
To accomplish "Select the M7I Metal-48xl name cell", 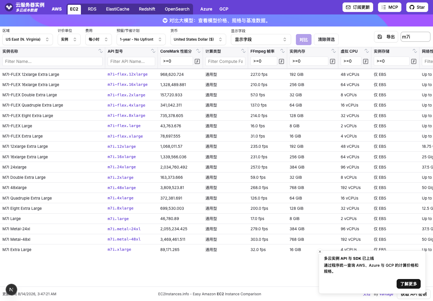I will click(16, 239).
